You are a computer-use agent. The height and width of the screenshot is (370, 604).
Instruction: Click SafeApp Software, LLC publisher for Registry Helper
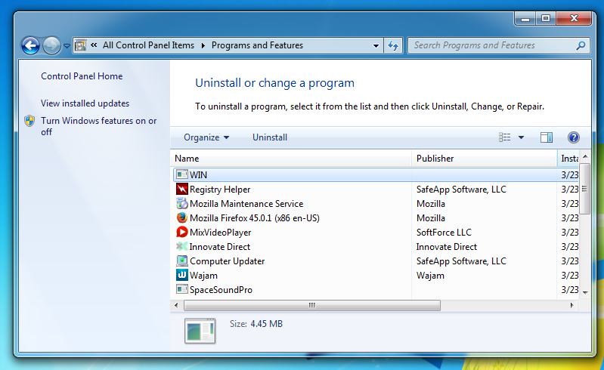(461, 190)
